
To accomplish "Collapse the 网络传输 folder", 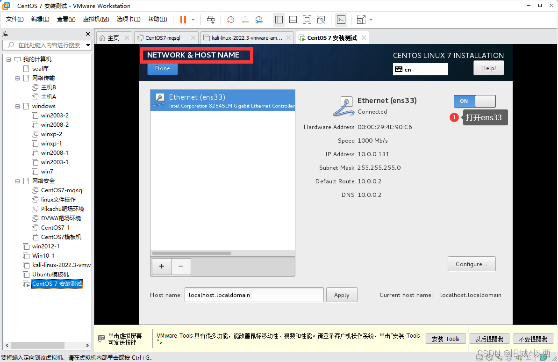I will [x=17, y=78].
